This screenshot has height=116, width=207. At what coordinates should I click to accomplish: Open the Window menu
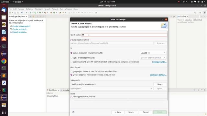click(68, 9)
